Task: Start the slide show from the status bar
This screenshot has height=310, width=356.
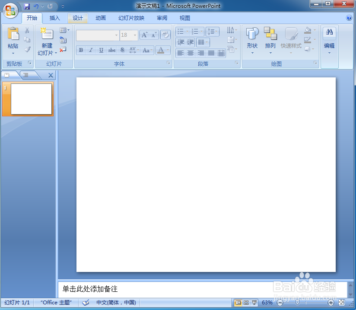Action: (x=254, y=303)
